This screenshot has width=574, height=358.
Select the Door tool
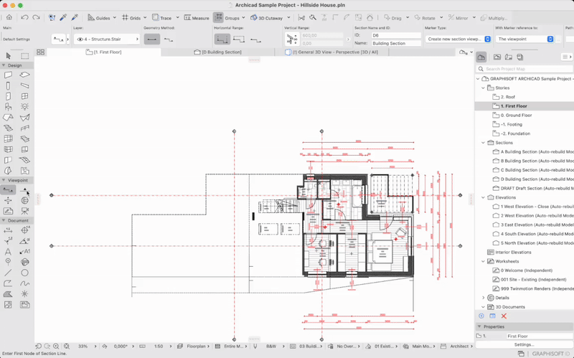click(x=8, y=96)
